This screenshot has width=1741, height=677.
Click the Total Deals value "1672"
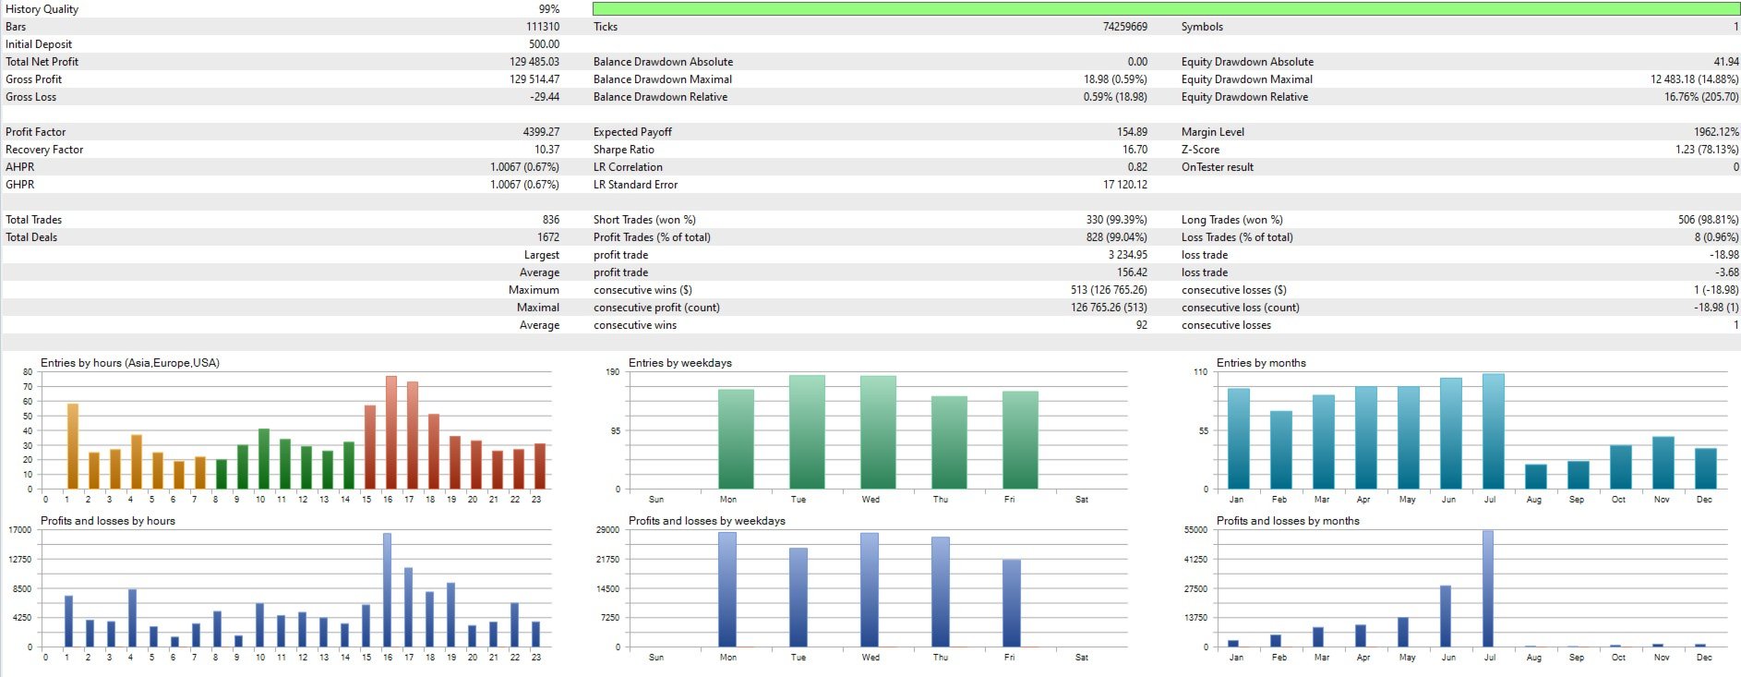click(x=548, y=237)
